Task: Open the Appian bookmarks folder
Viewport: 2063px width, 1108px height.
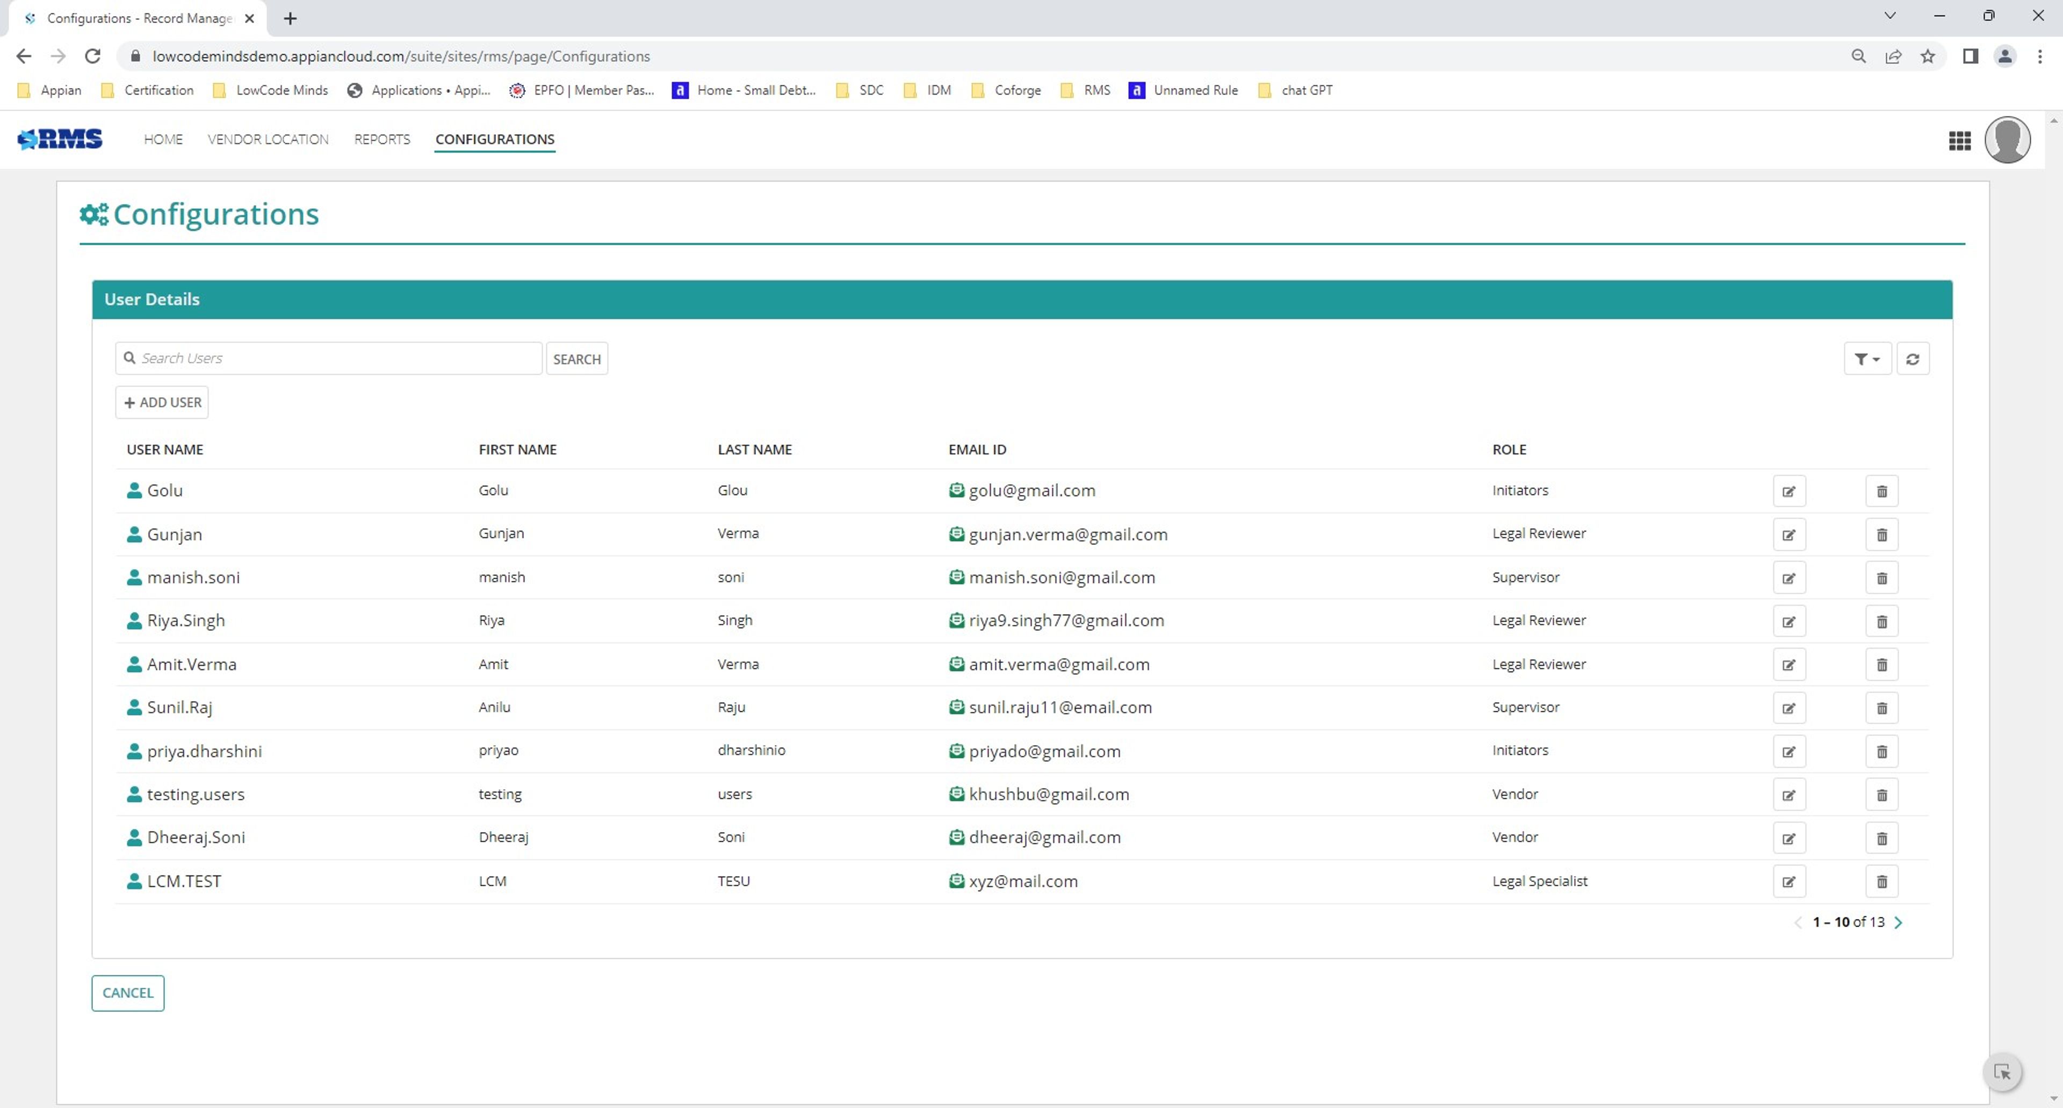Action: click(x=49, y=90)
